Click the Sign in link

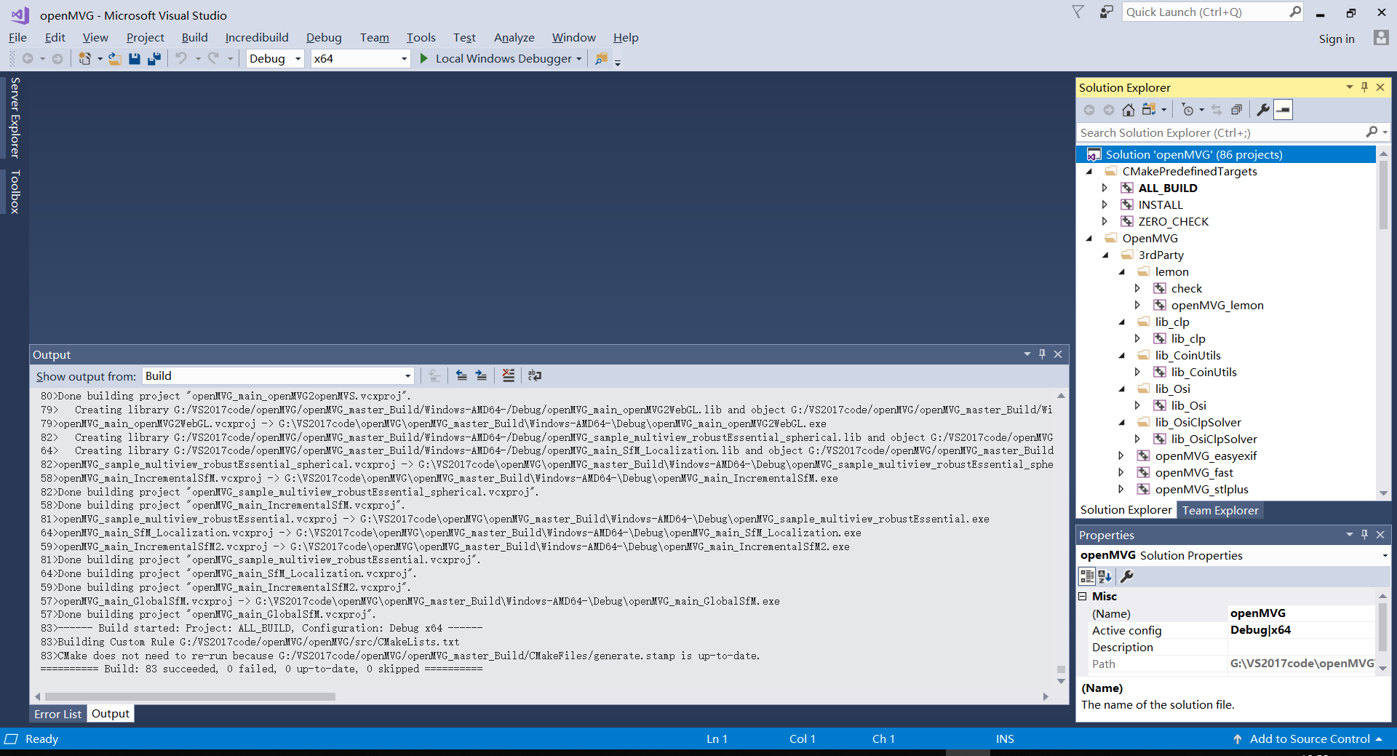(x=1337, y=39)
